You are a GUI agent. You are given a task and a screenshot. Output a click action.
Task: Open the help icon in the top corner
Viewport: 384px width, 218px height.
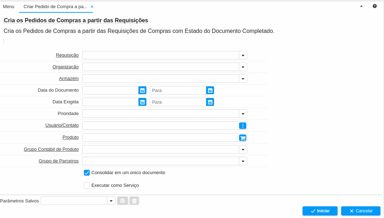click(374, 6)
